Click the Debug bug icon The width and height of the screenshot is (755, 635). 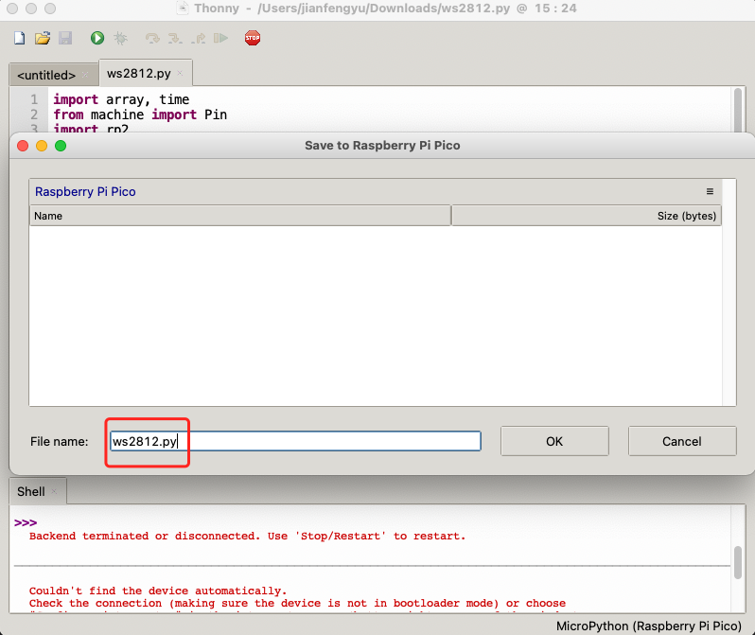[121, 38]
